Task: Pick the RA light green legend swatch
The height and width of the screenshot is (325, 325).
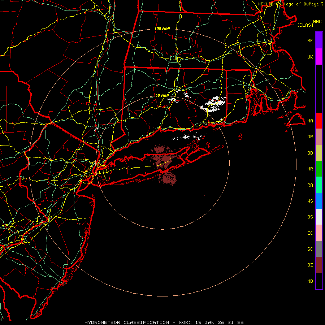Action: pyautogui.click(x=319, y=185)
